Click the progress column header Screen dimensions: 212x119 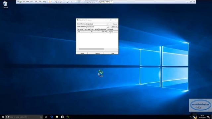click(111, 32)
